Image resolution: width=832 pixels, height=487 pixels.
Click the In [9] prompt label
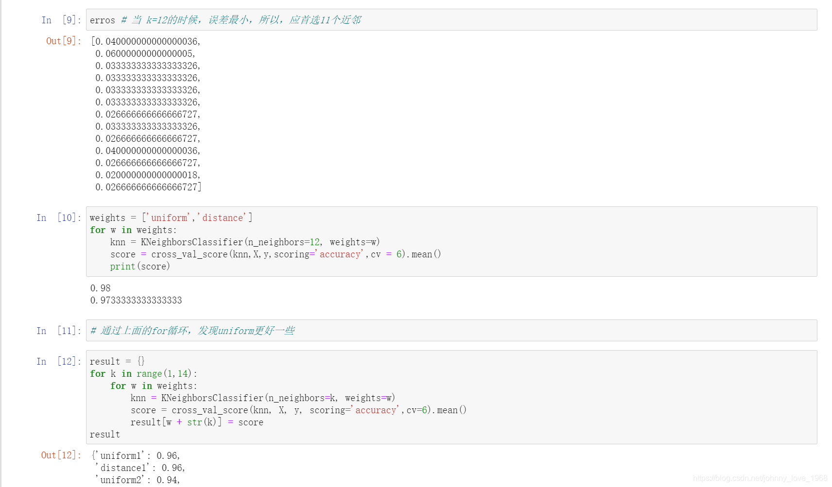click(x=61, y=20)
